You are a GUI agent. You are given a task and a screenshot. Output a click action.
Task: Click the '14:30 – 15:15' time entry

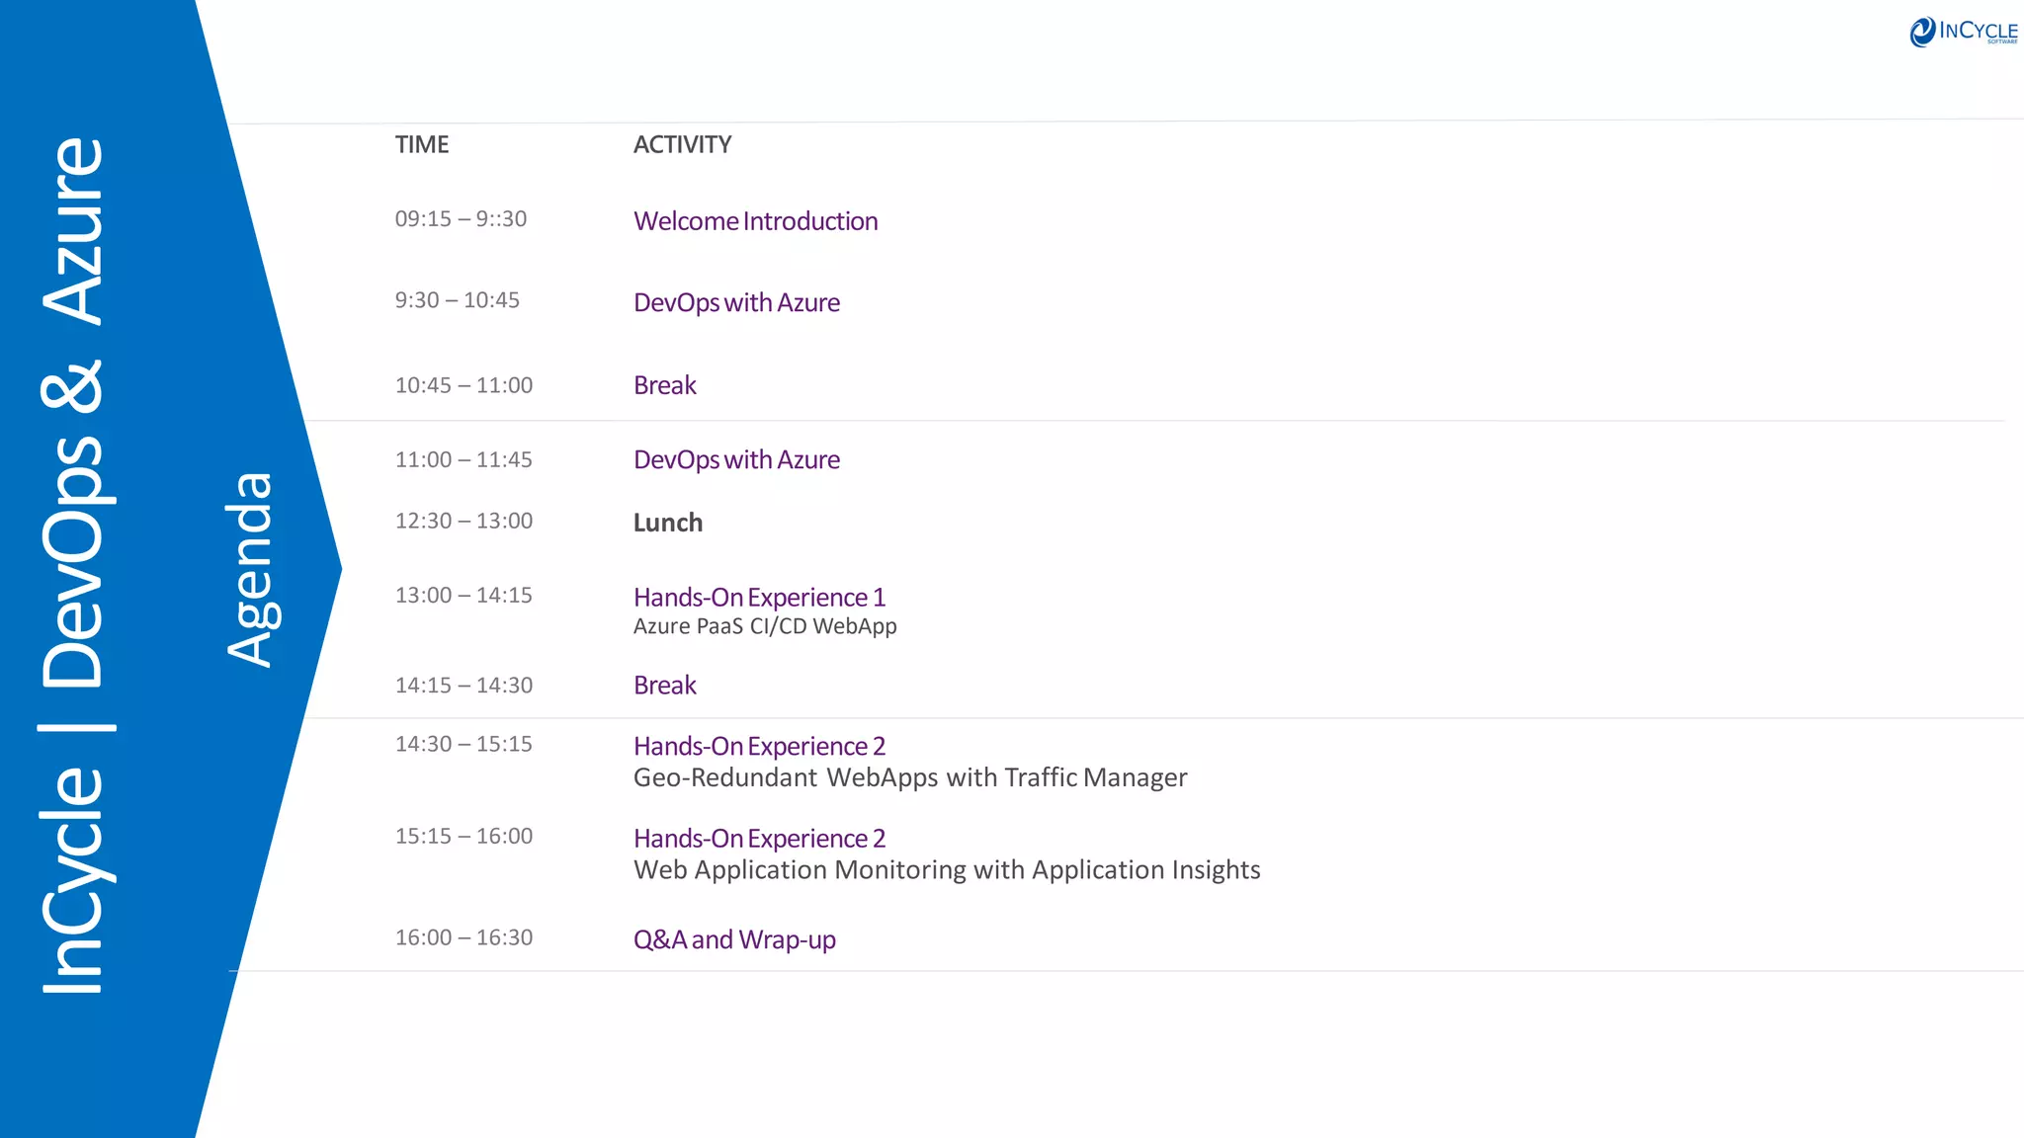pos(464,744)
